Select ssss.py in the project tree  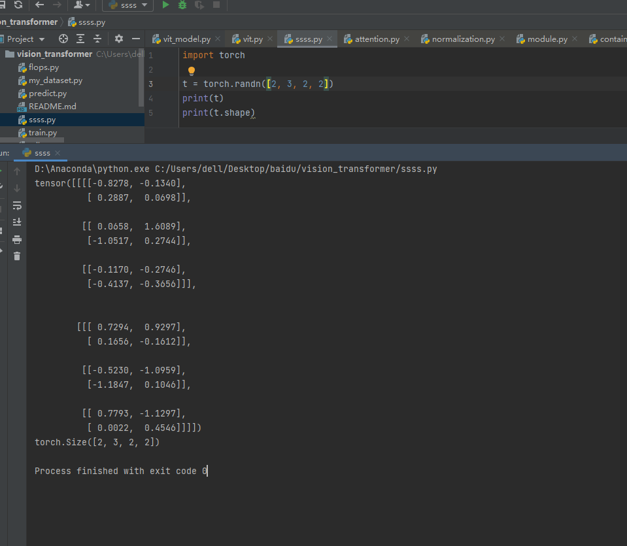click(72, 120)
